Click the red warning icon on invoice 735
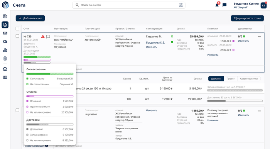The image size is (270, 149). 43,36
